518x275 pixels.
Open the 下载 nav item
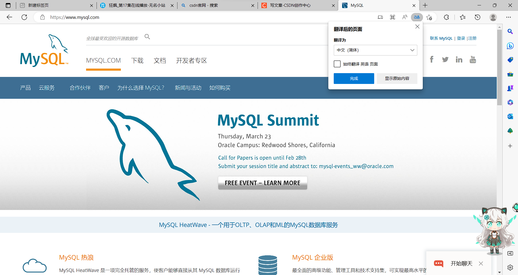tap(137, 60)
